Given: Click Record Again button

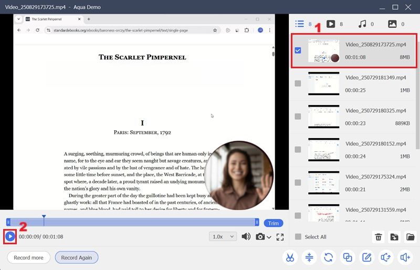Looking at the screenshot, I should (76, 257).
